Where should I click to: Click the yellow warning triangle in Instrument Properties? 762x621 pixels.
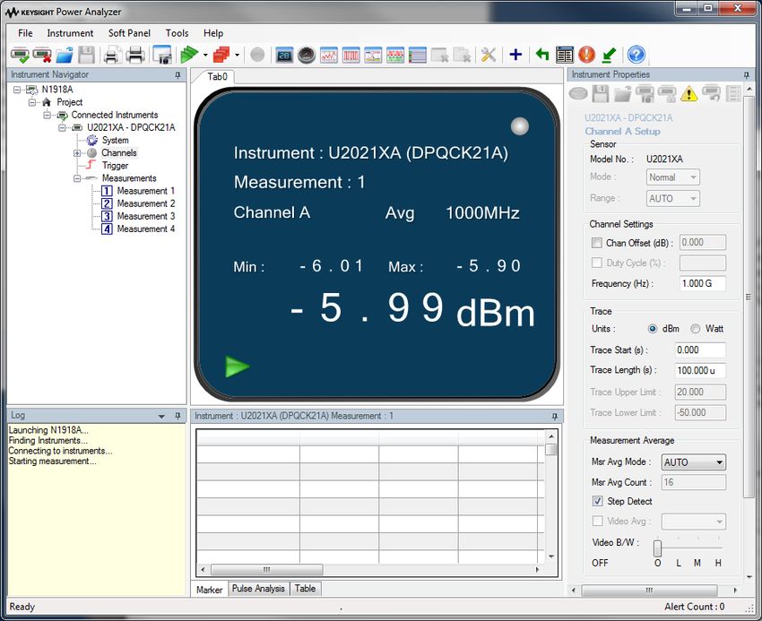(x=688, y=93)
